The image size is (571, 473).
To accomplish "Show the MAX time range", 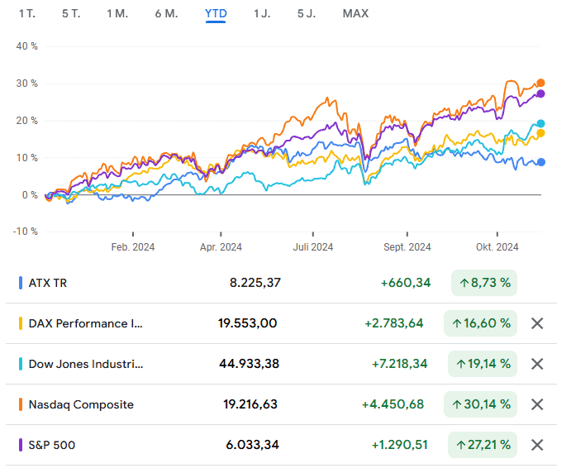I will (x=356, y=14).
